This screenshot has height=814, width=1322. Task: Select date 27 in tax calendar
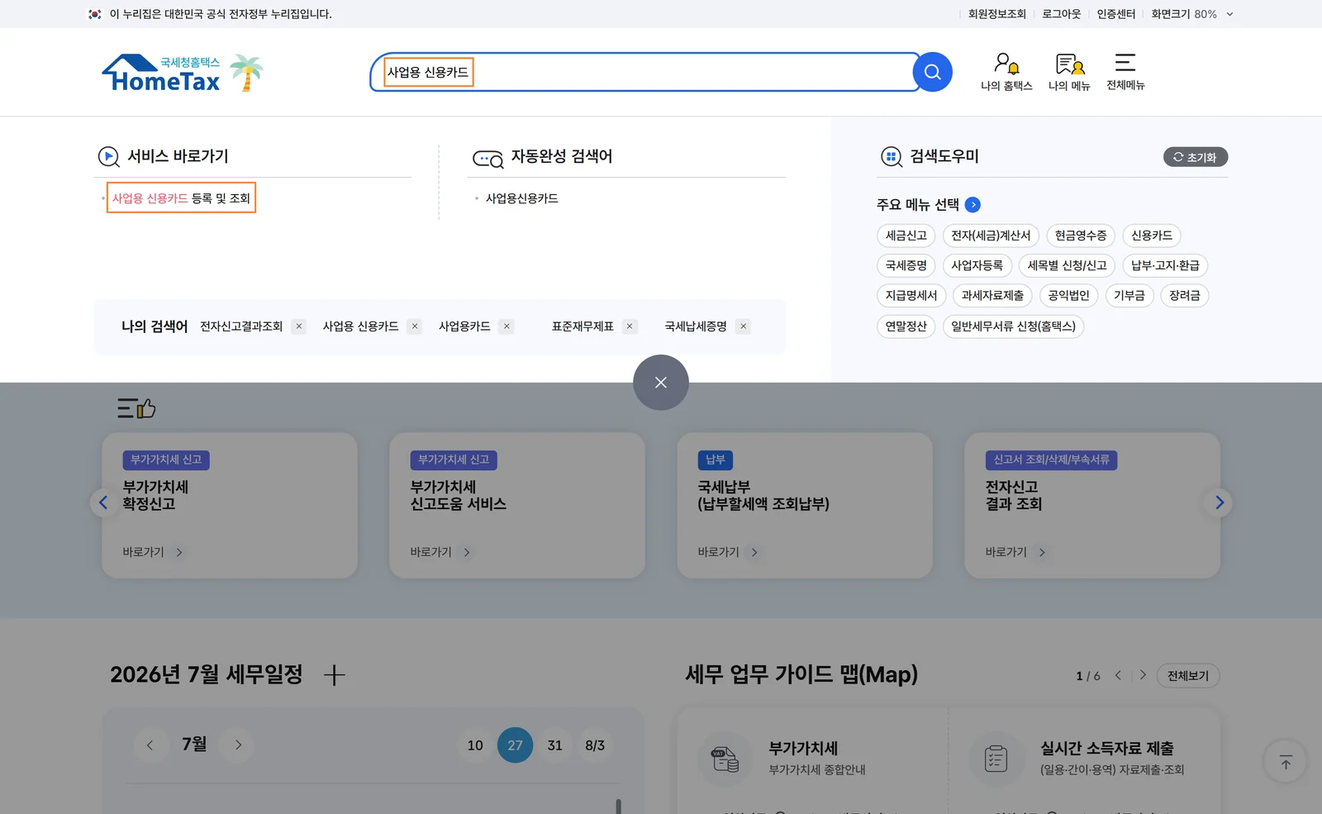pyautogui.click(x=515, y=745)
